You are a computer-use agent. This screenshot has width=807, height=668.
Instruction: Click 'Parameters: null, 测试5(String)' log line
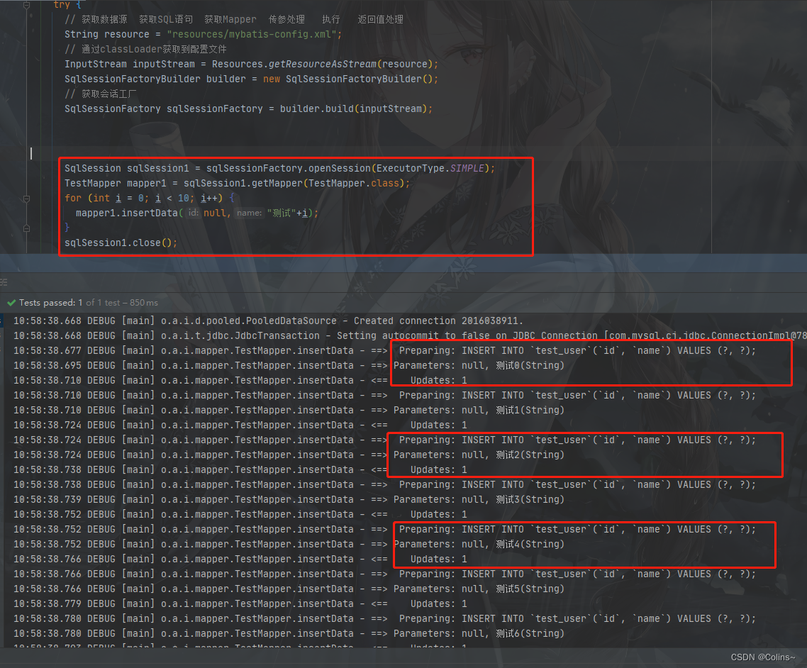click(x=289, y=589)
